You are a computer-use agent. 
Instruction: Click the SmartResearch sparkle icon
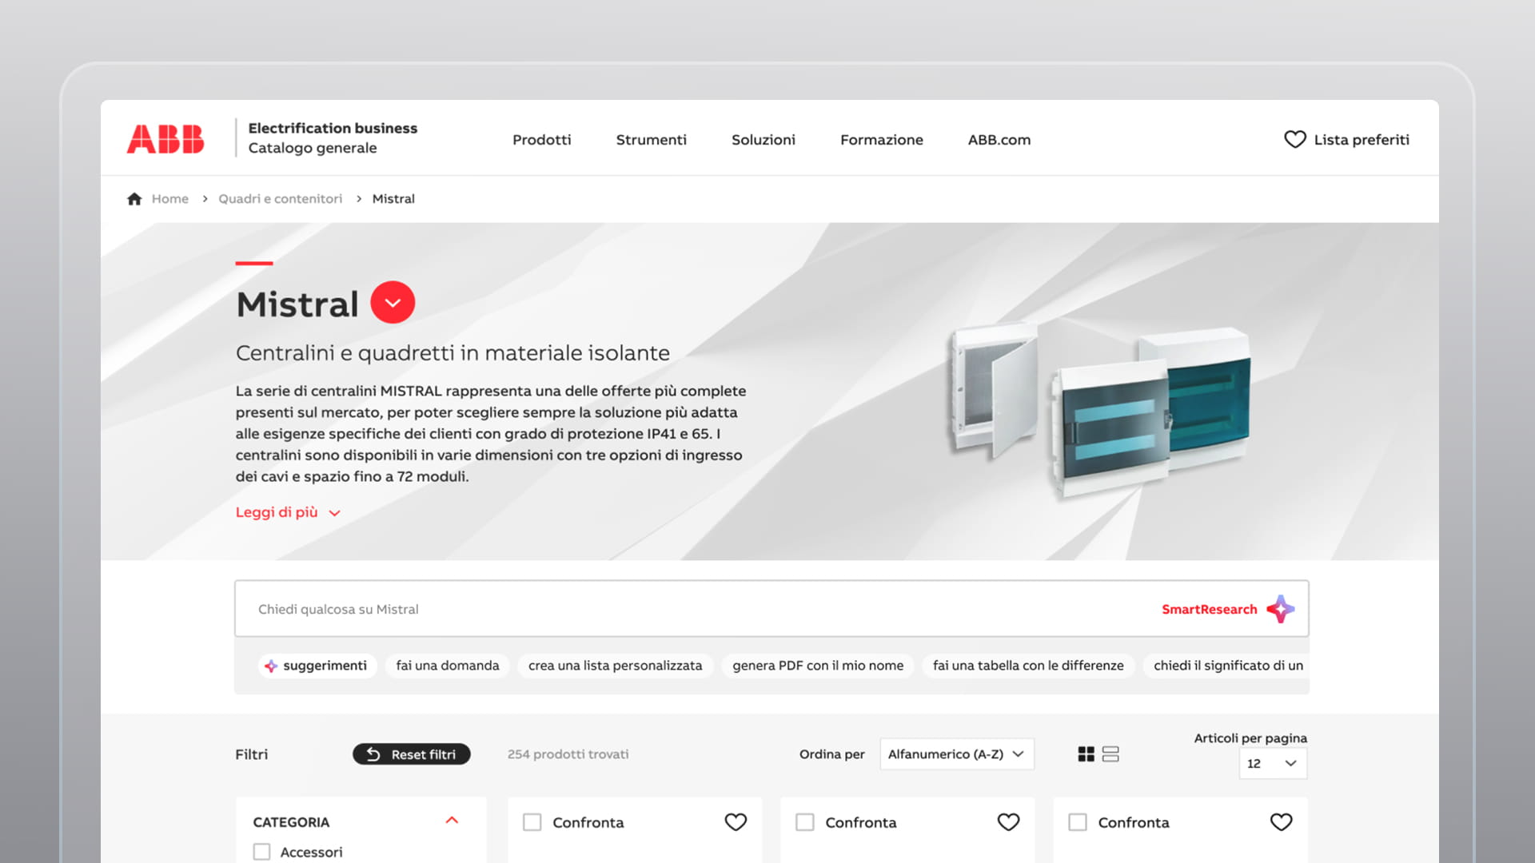1281,609
